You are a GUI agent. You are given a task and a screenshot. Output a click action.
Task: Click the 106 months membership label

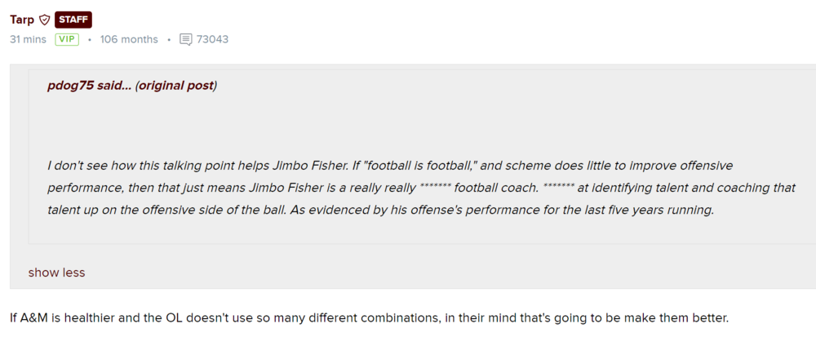[x=129, y=39]
